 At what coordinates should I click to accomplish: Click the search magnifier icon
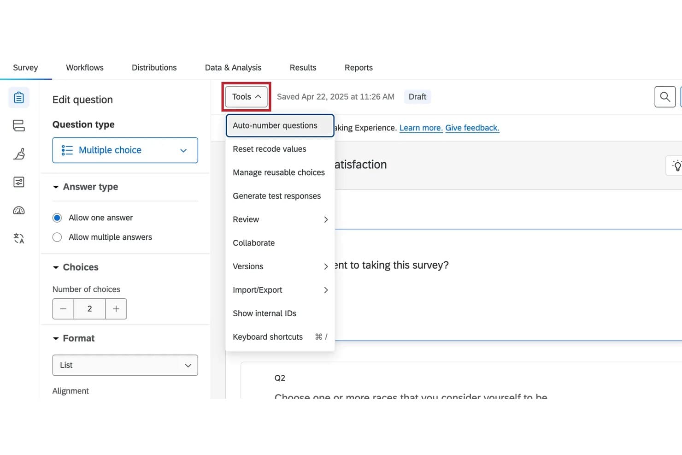click(x=665, y=97)
